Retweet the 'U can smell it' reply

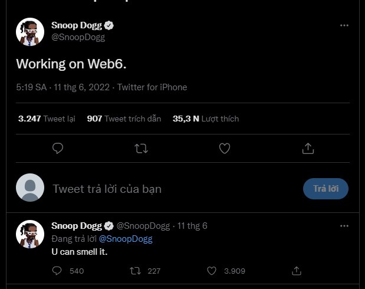tap(136, 271)
